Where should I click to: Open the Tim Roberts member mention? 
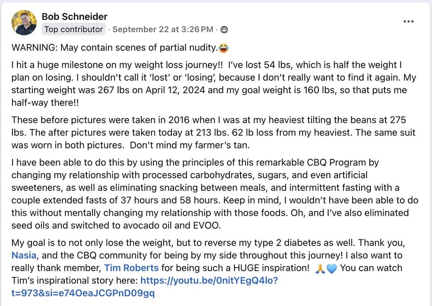pyautogui.click(x=131, y=268)
